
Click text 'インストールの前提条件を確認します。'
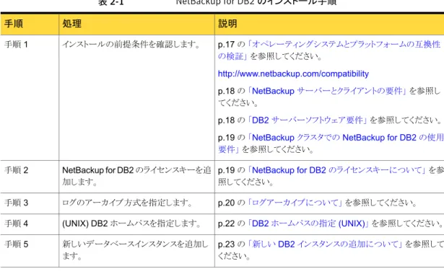click(131, 45)
